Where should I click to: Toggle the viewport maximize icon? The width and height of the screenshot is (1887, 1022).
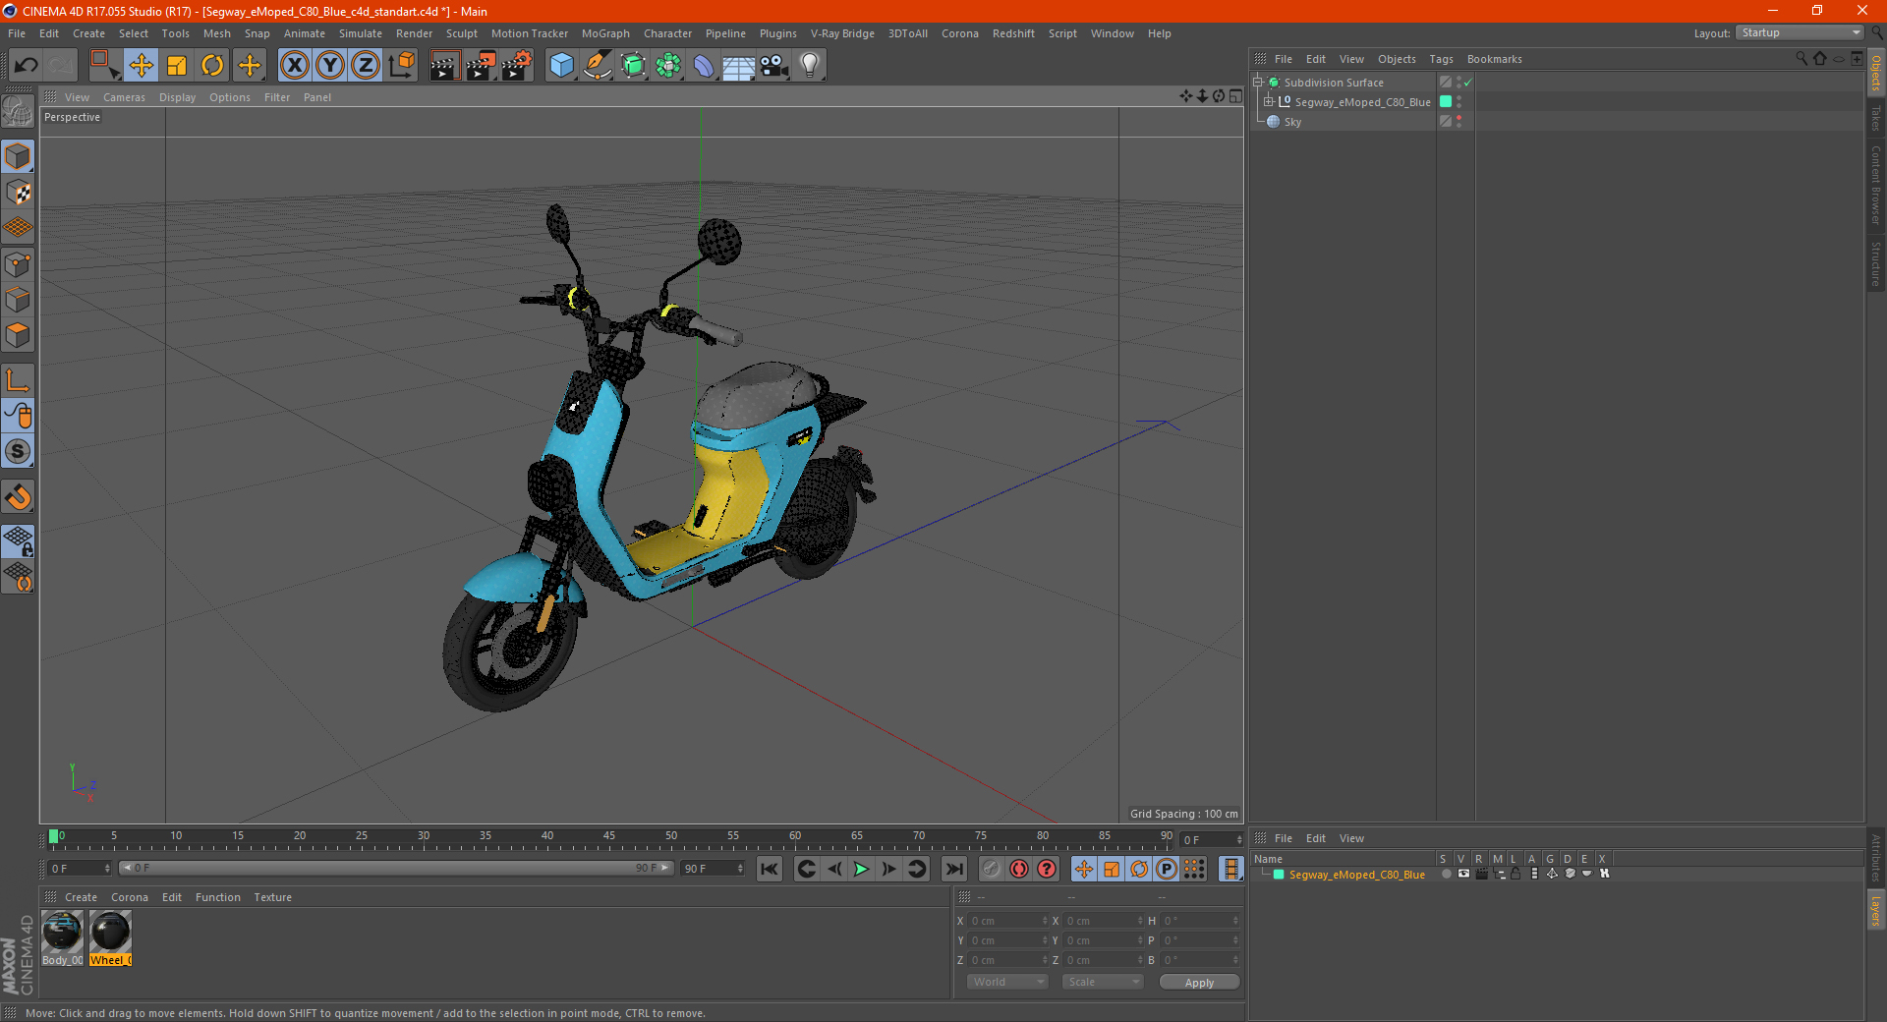coord(1235,96)
